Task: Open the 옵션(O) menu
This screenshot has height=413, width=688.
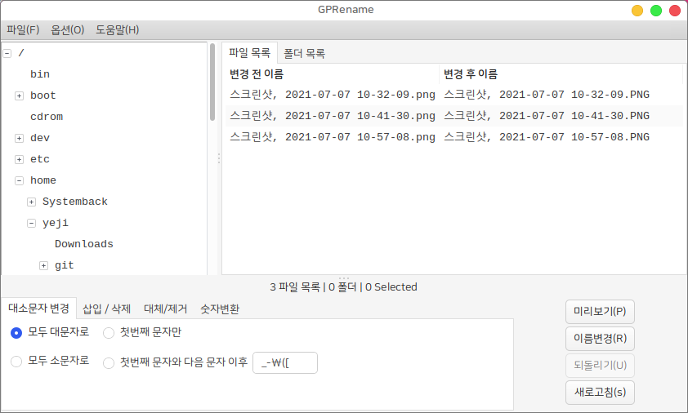Action: coord(67,30)
